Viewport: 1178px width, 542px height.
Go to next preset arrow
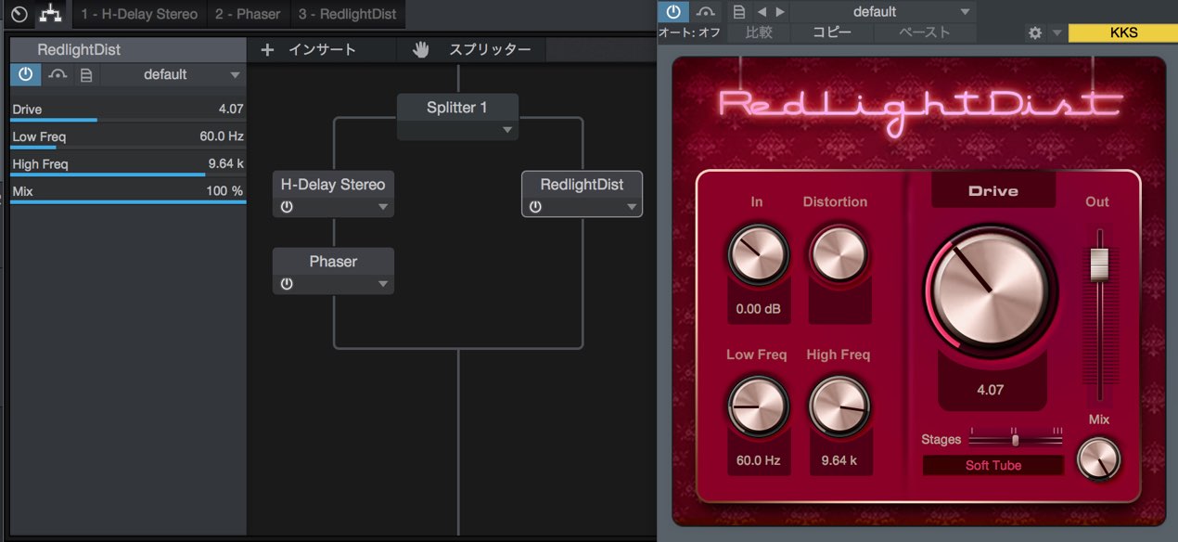(x=780, y=12)
